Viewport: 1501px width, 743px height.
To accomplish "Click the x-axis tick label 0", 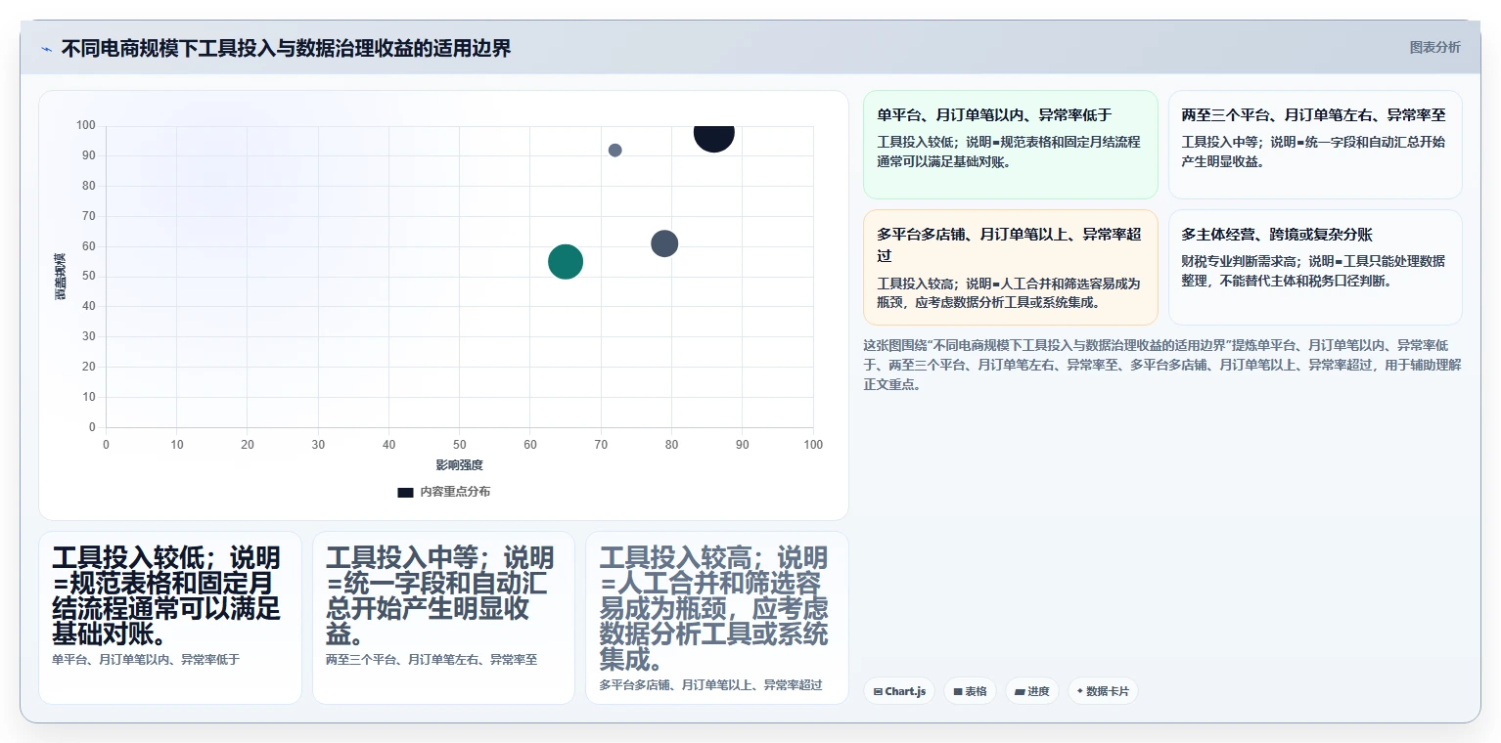I will [106, 445].
